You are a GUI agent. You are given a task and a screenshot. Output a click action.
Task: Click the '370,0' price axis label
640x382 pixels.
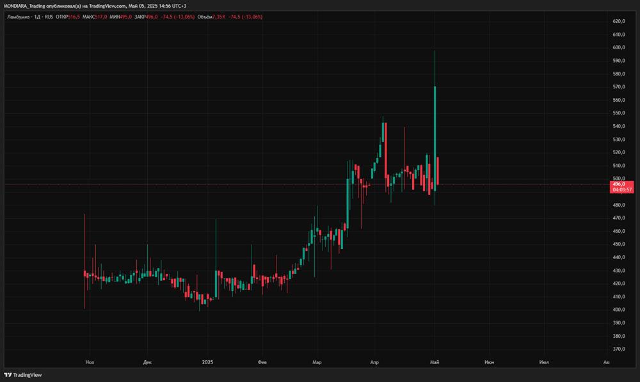point(619,349)
